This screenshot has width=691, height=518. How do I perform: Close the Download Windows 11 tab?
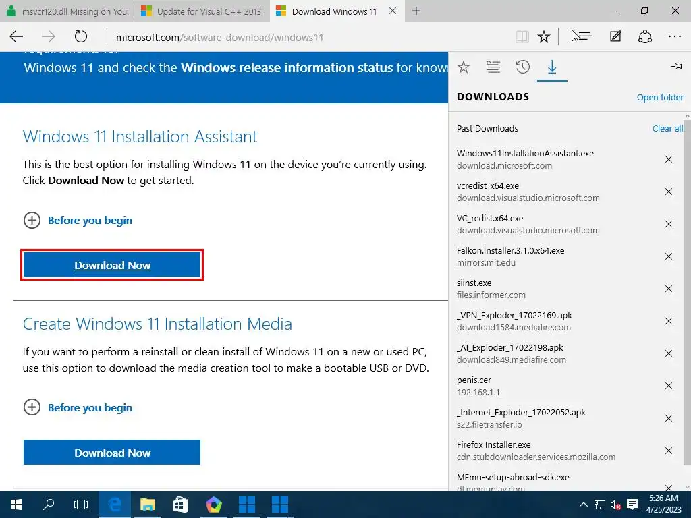coord(392,11)
